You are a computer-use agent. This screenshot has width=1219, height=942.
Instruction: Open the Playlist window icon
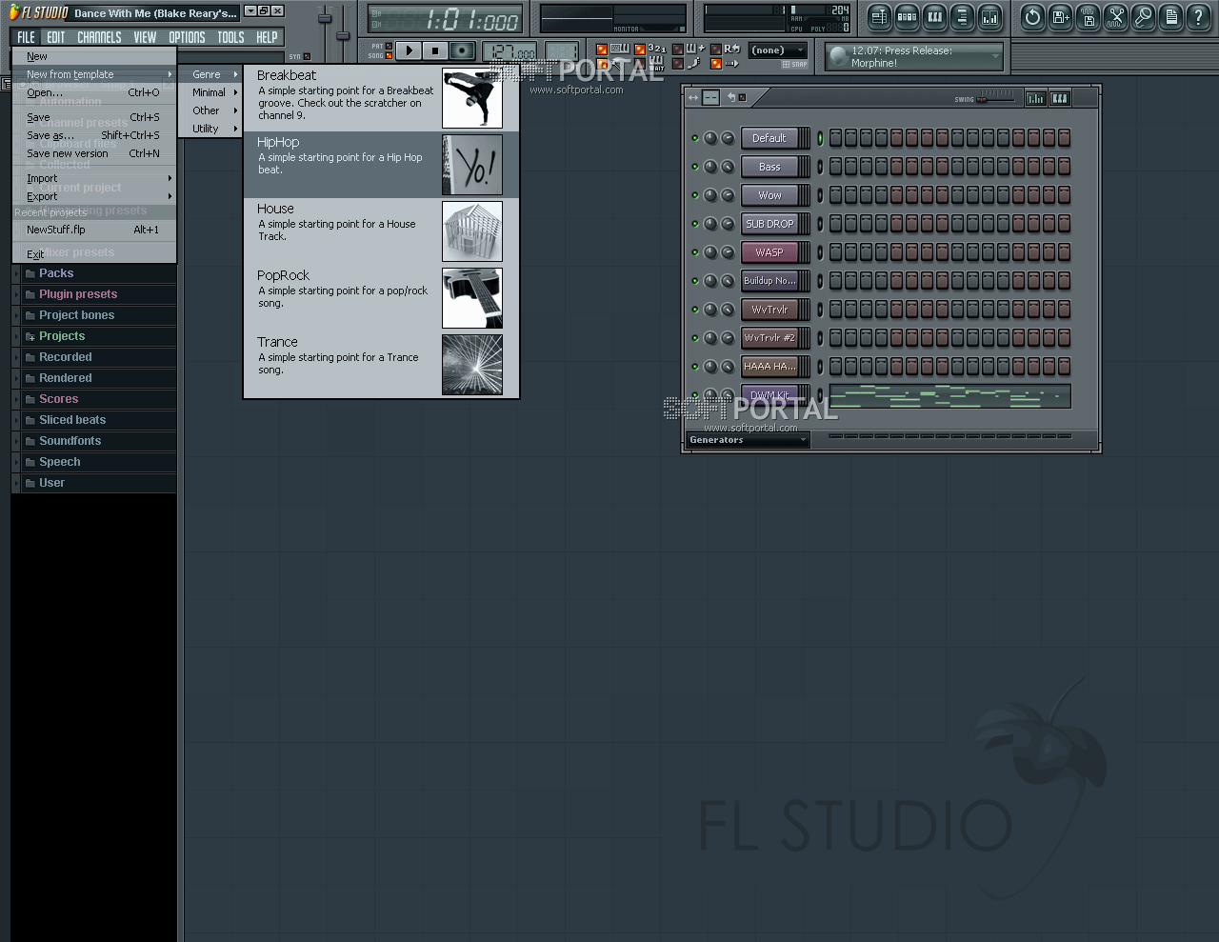click(880, 16)
